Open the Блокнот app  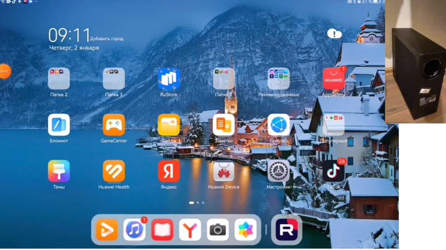tap(59, 125)
